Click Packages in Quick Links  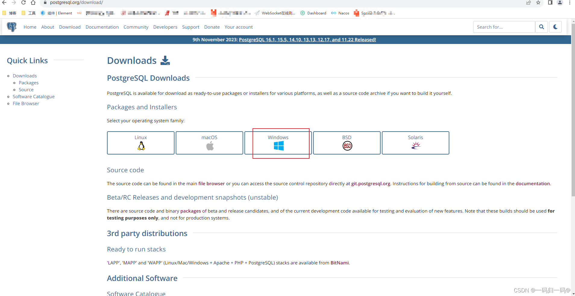click(29, 83)
